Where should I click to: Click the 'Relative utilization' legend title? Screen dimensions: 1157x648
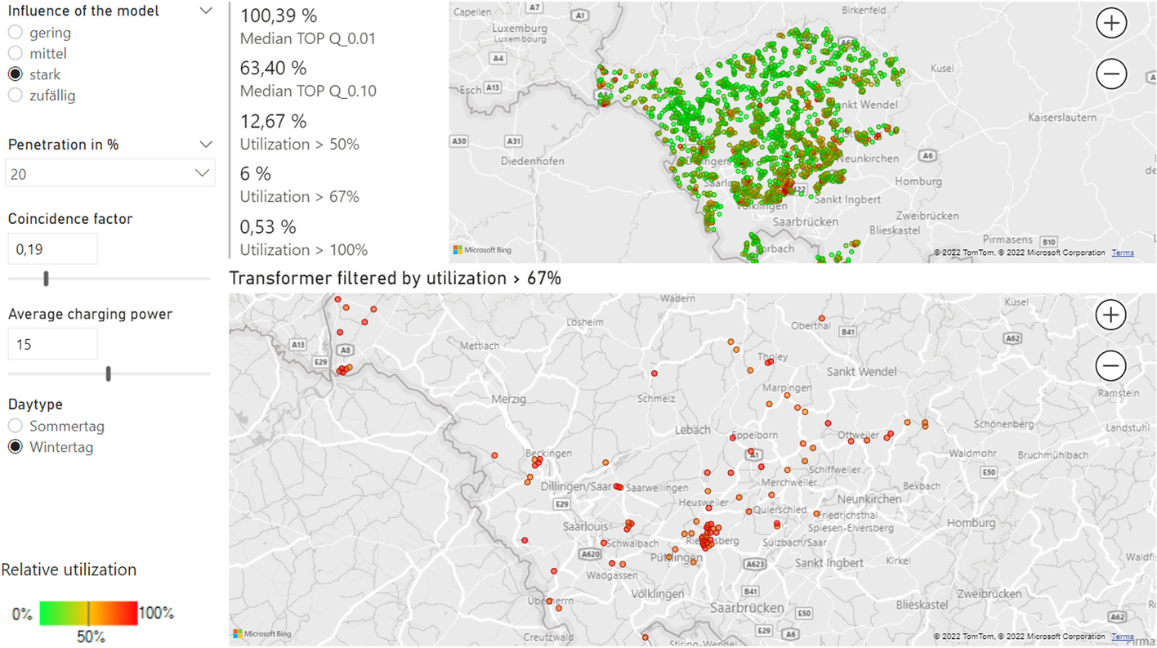(69, 570)
